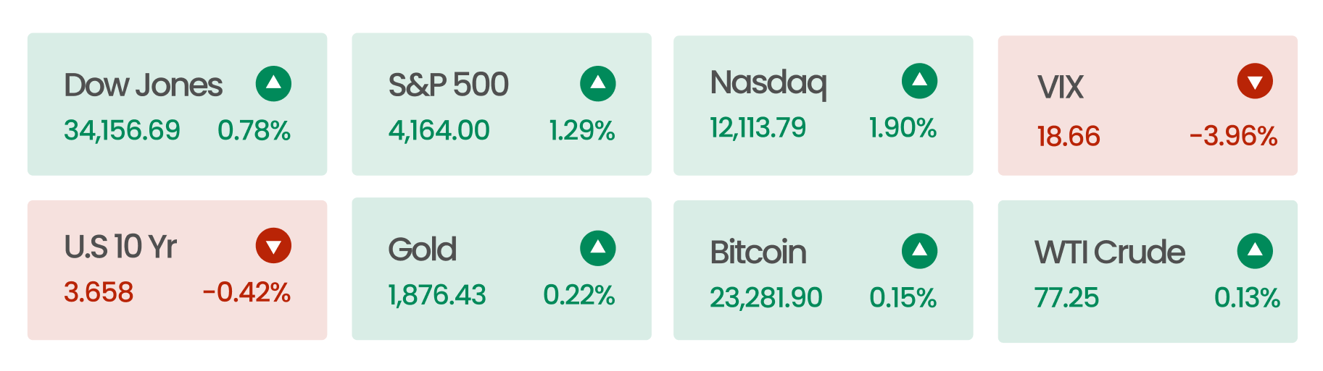This screenshot has width=1323, height=371.
Task: Click the green up arrow on Dow Jones
Action: coord(273,84)
